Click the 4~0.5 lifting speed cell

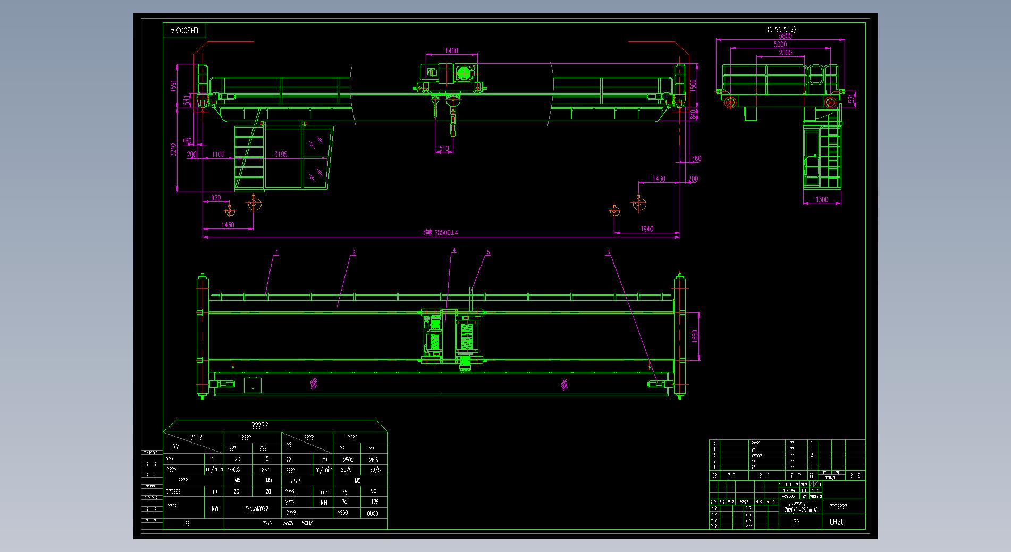click(233, 470)
